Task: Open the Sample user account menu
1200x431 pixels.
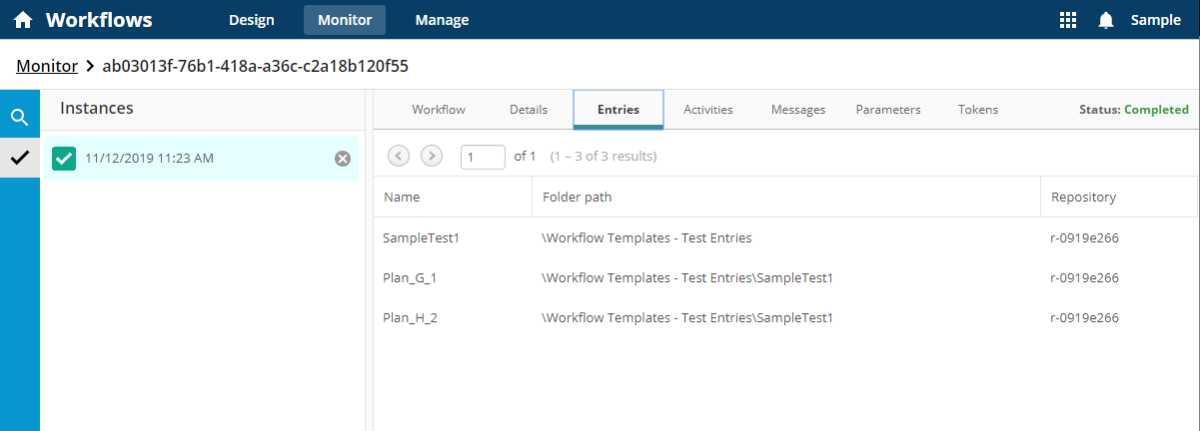Action: coord(1155,20)
